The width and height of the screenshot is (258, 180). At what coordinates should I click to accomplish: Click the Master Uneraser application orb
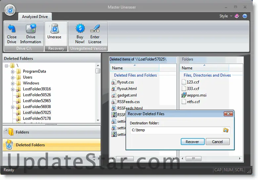pyautogui.click(x=10, y=10)
